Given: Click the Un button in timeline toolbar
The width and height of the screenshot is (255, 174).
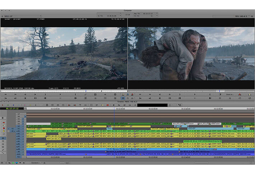Looking at the screenshot, I should pyautogui.click(x=130, y=105).
